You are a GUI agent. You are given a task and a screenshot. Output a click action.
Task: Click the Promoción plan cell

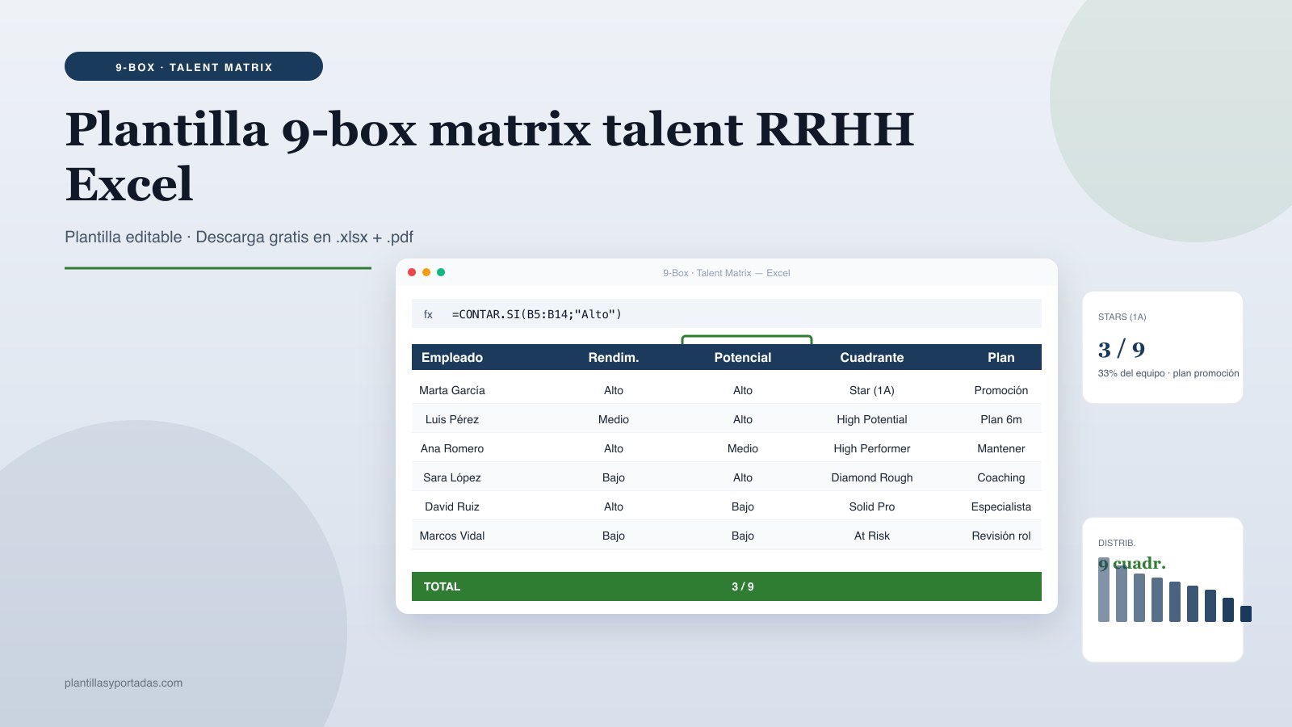[1001, 390]
